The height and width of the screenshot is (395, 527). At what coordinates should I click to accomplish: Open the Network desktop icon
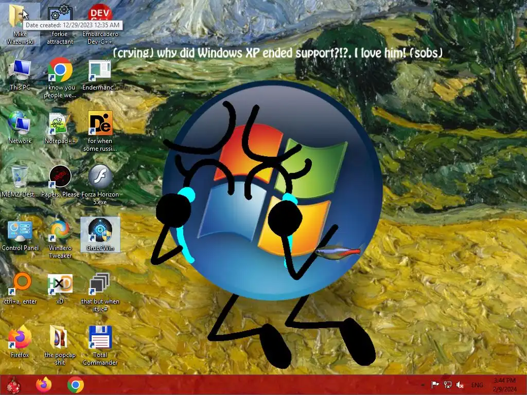(x=20, y=128)
